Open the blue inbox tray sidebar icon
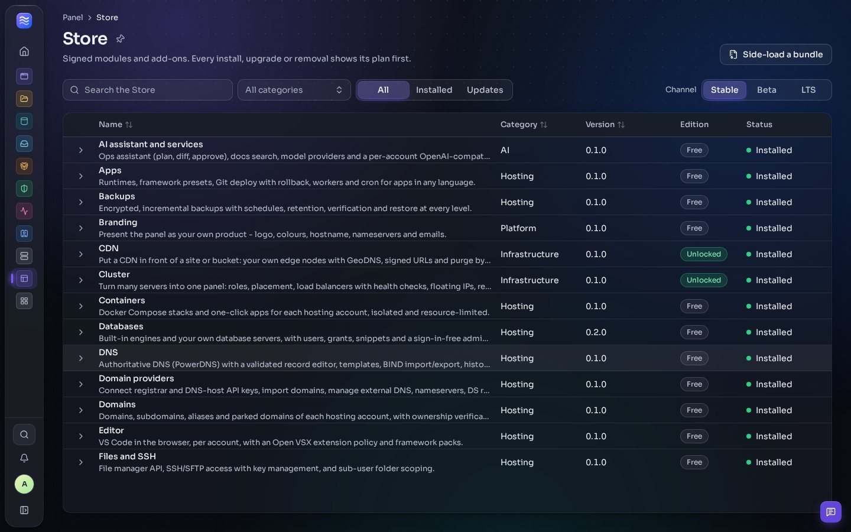The height and width of the screenshot is (532, 851). [x=24, y=144]
